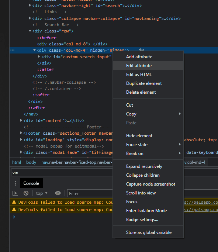The image size is (218, 252).
Task: Expand the custom-search-input div
Action: click(39, 56)
